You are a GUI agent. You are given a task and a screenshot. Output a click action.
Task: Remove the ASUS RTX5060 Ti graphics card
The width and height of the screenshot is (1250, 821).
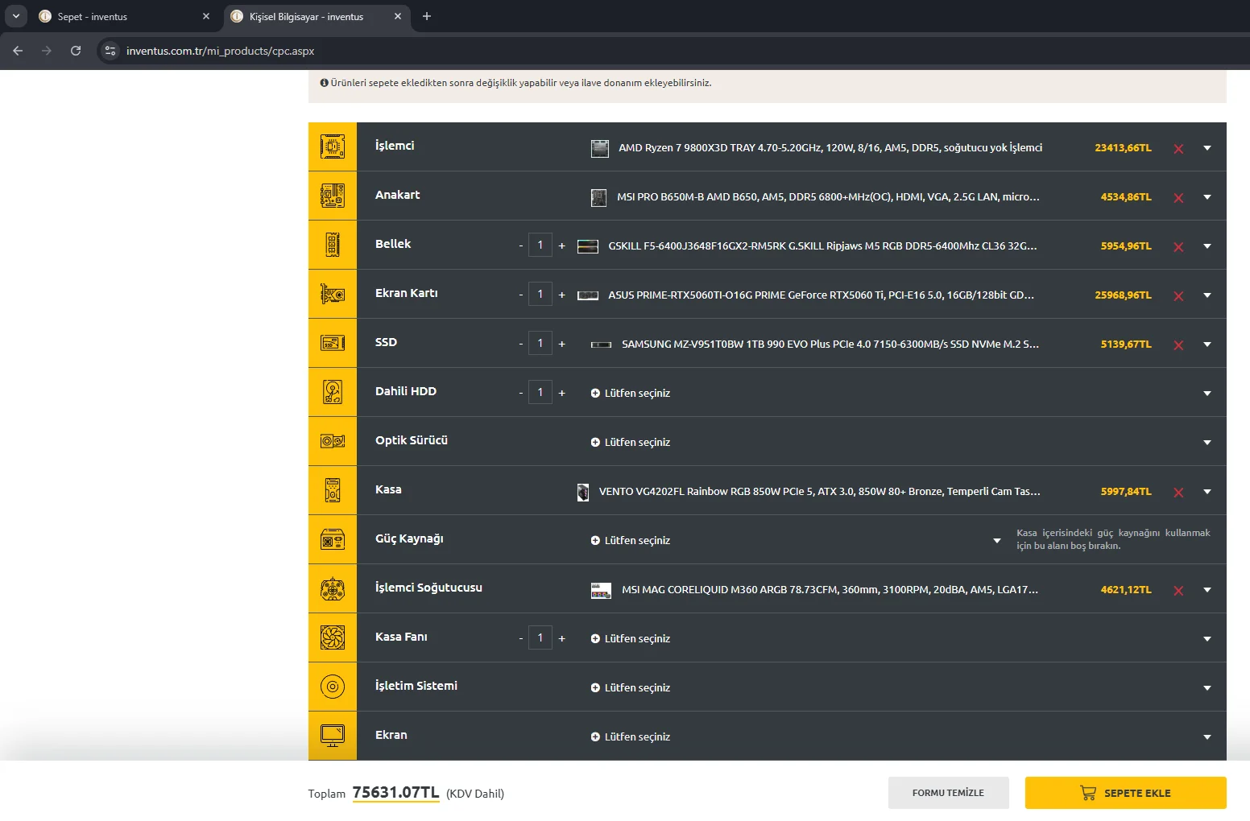click(1178, 296)
